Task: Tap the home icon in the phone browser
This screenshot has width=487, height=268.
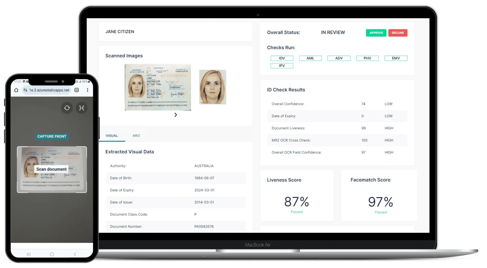Action: tap(16, 90)
